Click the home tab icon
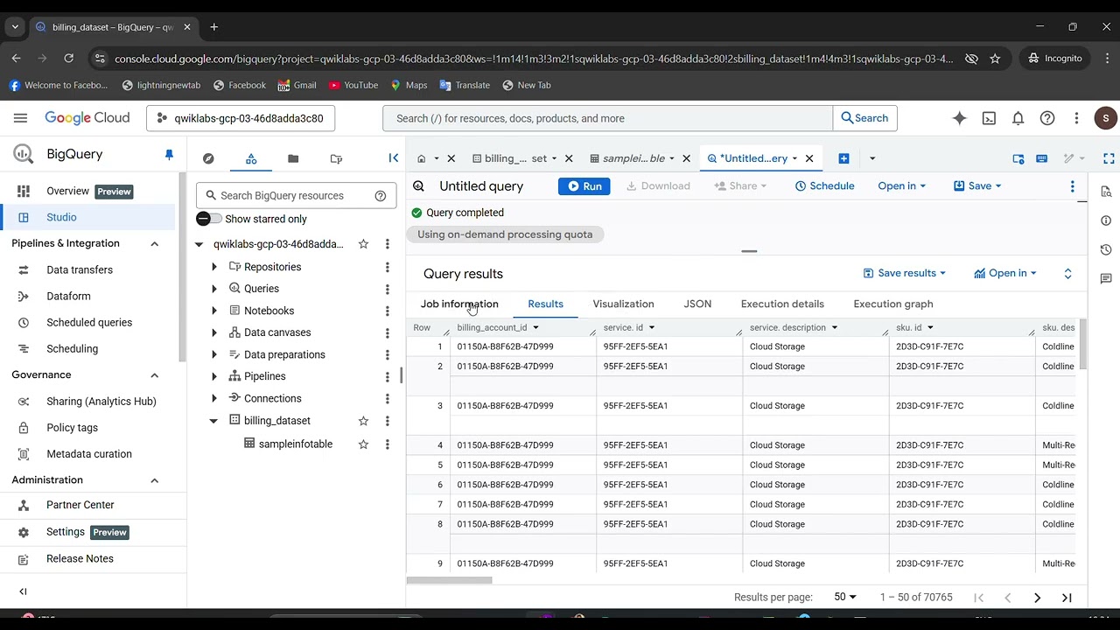Viewport: 1120px width, 630px height. (421, 158)
